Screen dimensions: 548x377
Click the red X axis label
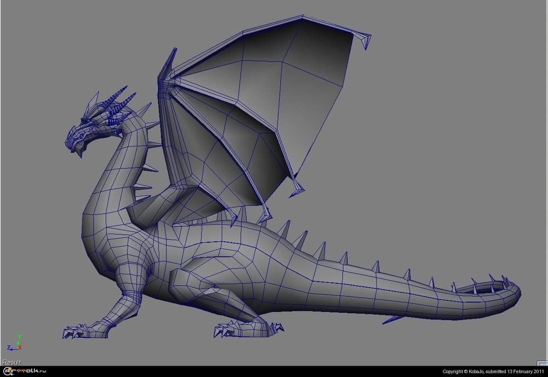pos(20,347)
